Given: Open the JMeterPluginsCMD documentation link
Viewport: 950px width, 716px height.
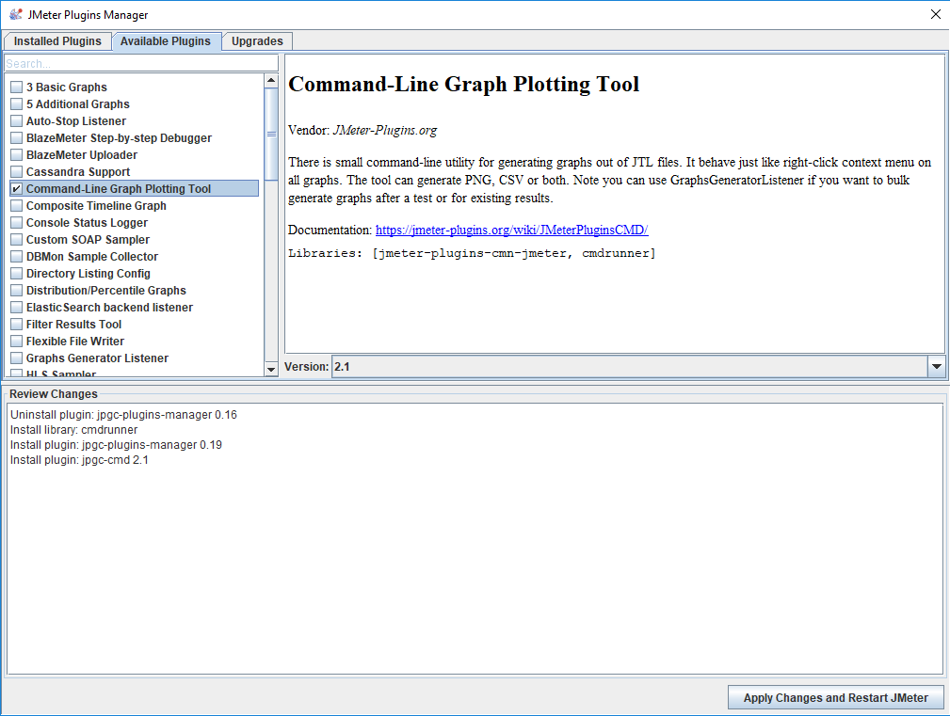Looking at the screenshot, I should coord(512,230).
